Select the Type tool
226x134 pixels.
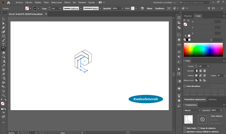4,44
